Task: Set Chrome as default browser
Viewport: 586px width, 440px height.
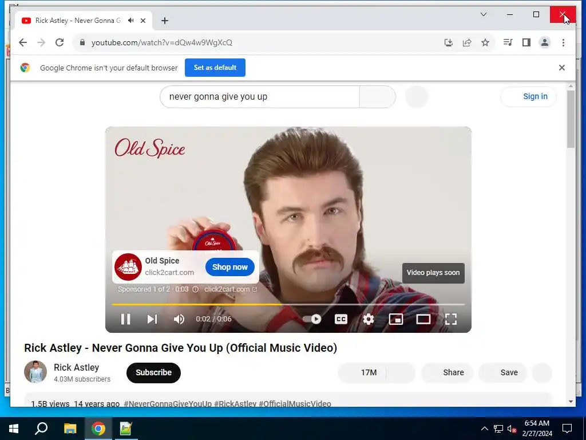Action: point(215,68)
